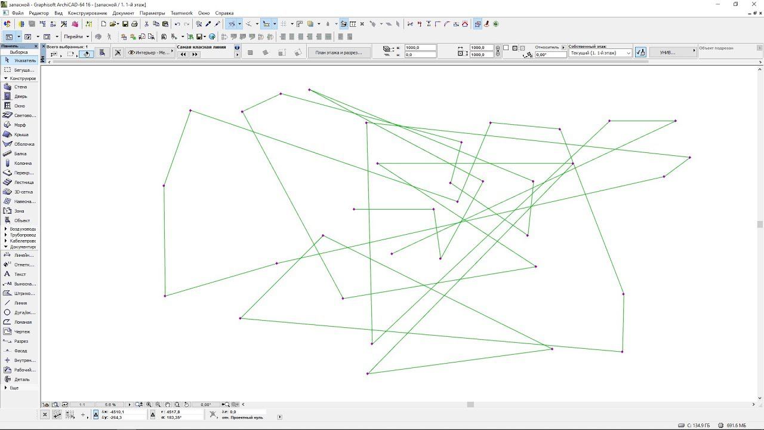The width and height of the screenshot is (764, 430).
Task: Choose the Указатель (Arrow) pointer tool
Action: point(20,60)
